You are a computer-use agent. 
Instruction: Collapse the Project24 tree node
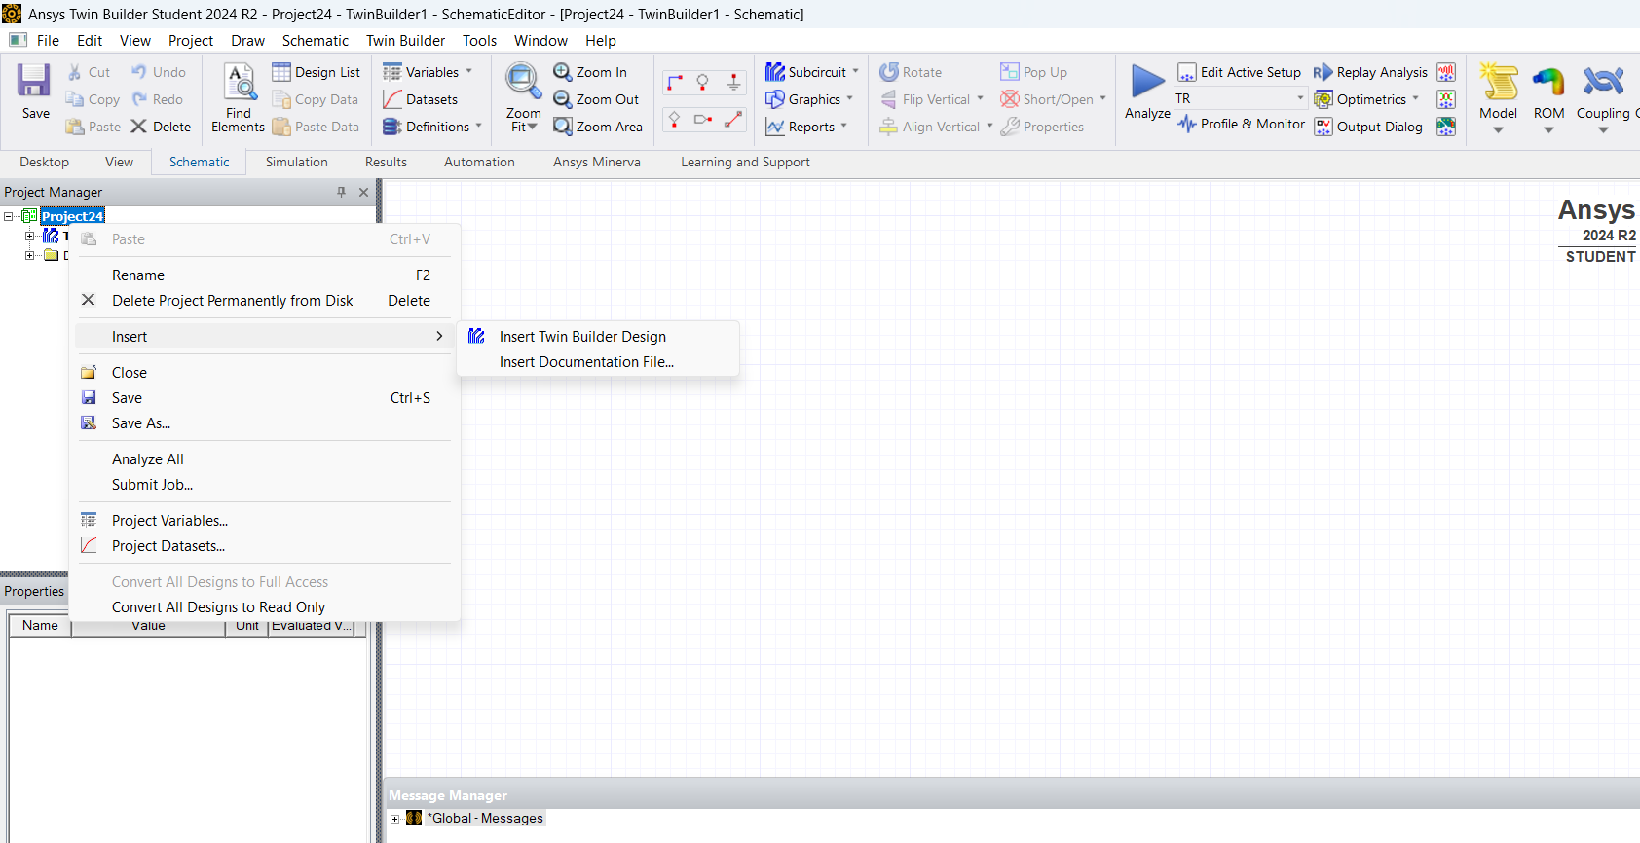coord(9,216)
